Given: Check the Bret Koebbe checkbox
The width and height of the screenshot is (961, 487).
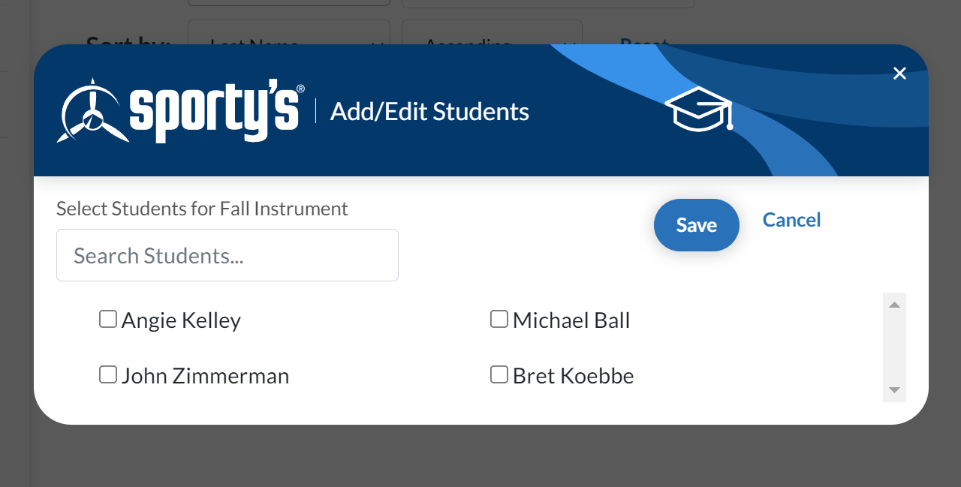Looking at the screenshot, I should click(499, 374).
